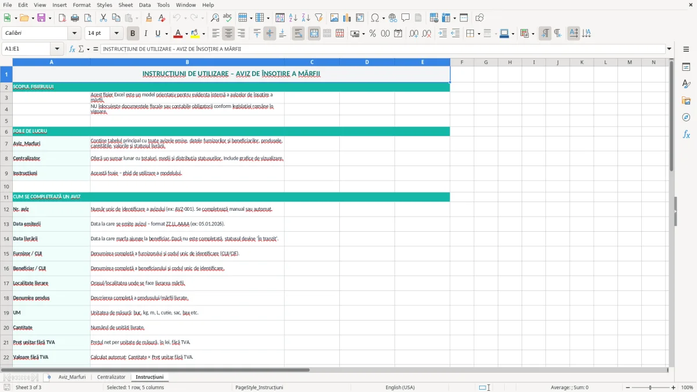Delete a decimal place
This screenshot has height=392, width=697.
coord(426,34)
